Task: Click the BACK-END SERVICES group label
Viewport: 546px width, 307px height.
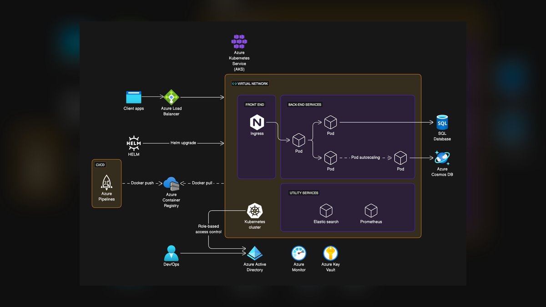Action: tap(305, 105)
